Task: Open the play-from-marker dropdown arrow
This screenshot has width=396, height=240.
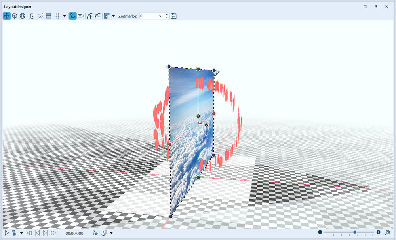Action: coord(21,233)
